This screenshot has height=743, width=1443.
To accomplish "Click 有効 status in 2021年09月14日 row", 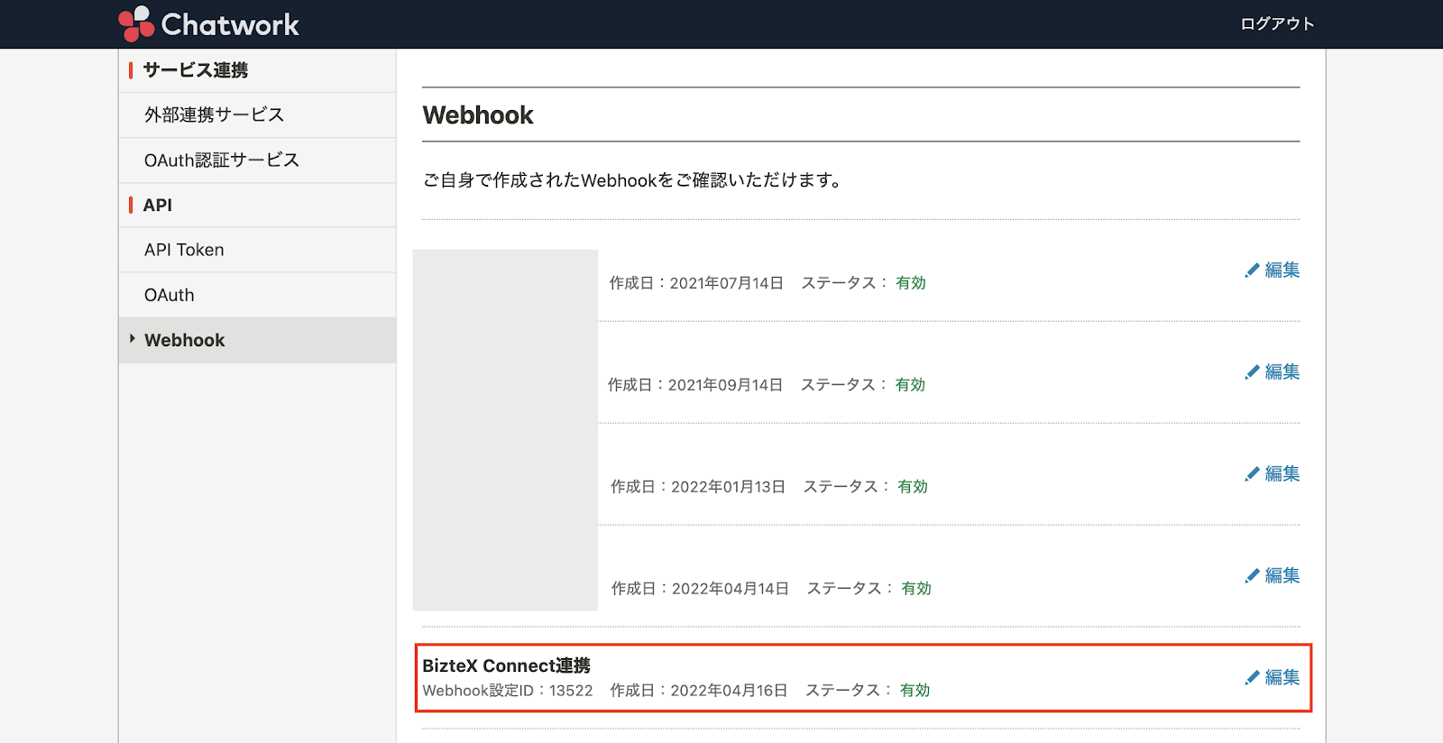I will pos(910,385).
